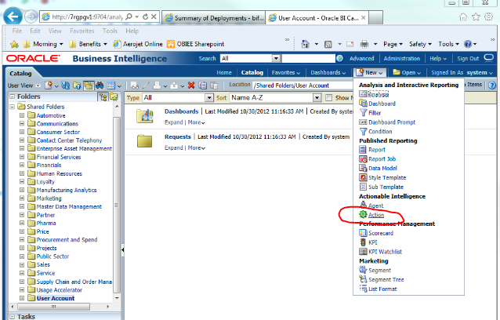Image resolution: width=500 pixels, height=320 pixels.
Task: Click the browser Back arrow button
Action: (13, 16)
